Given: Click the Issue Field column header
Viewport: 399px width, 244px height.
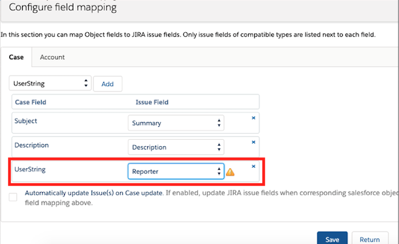Looking at the screenshot, I should coord(152,102).
